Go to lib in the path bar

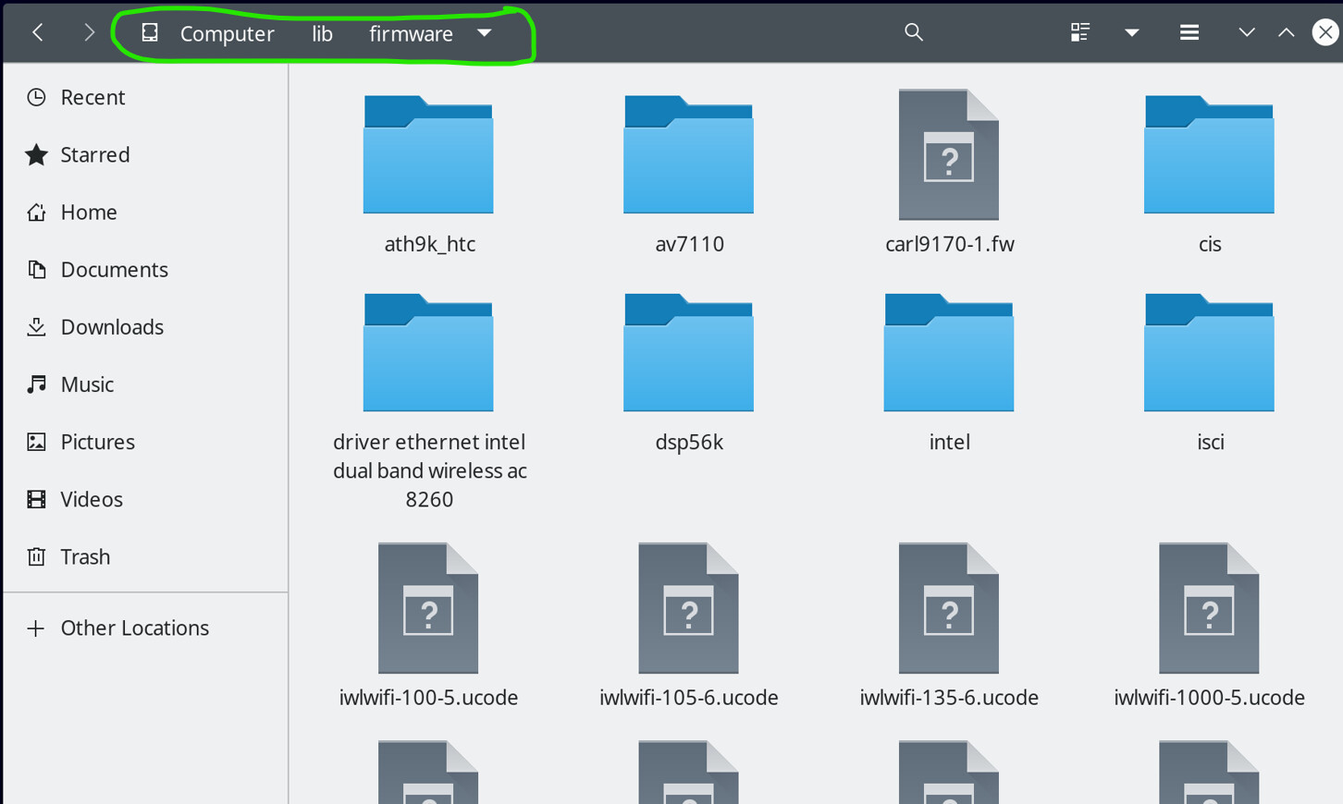(x=322, y=34)
